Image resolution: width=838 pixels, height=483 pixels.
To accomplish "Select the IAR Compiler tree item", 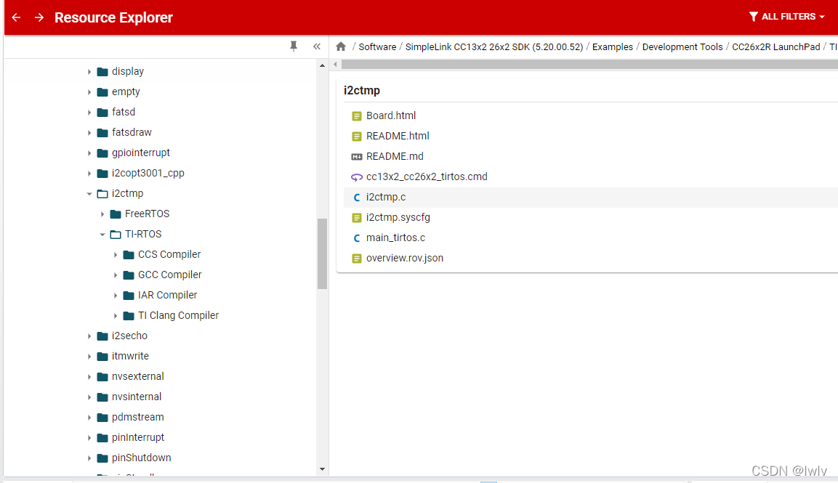I will 167,295.
